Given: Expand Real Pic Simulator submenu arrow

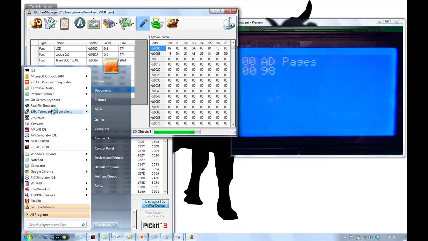Looking at the screenshot, I should tap(87, 106).
